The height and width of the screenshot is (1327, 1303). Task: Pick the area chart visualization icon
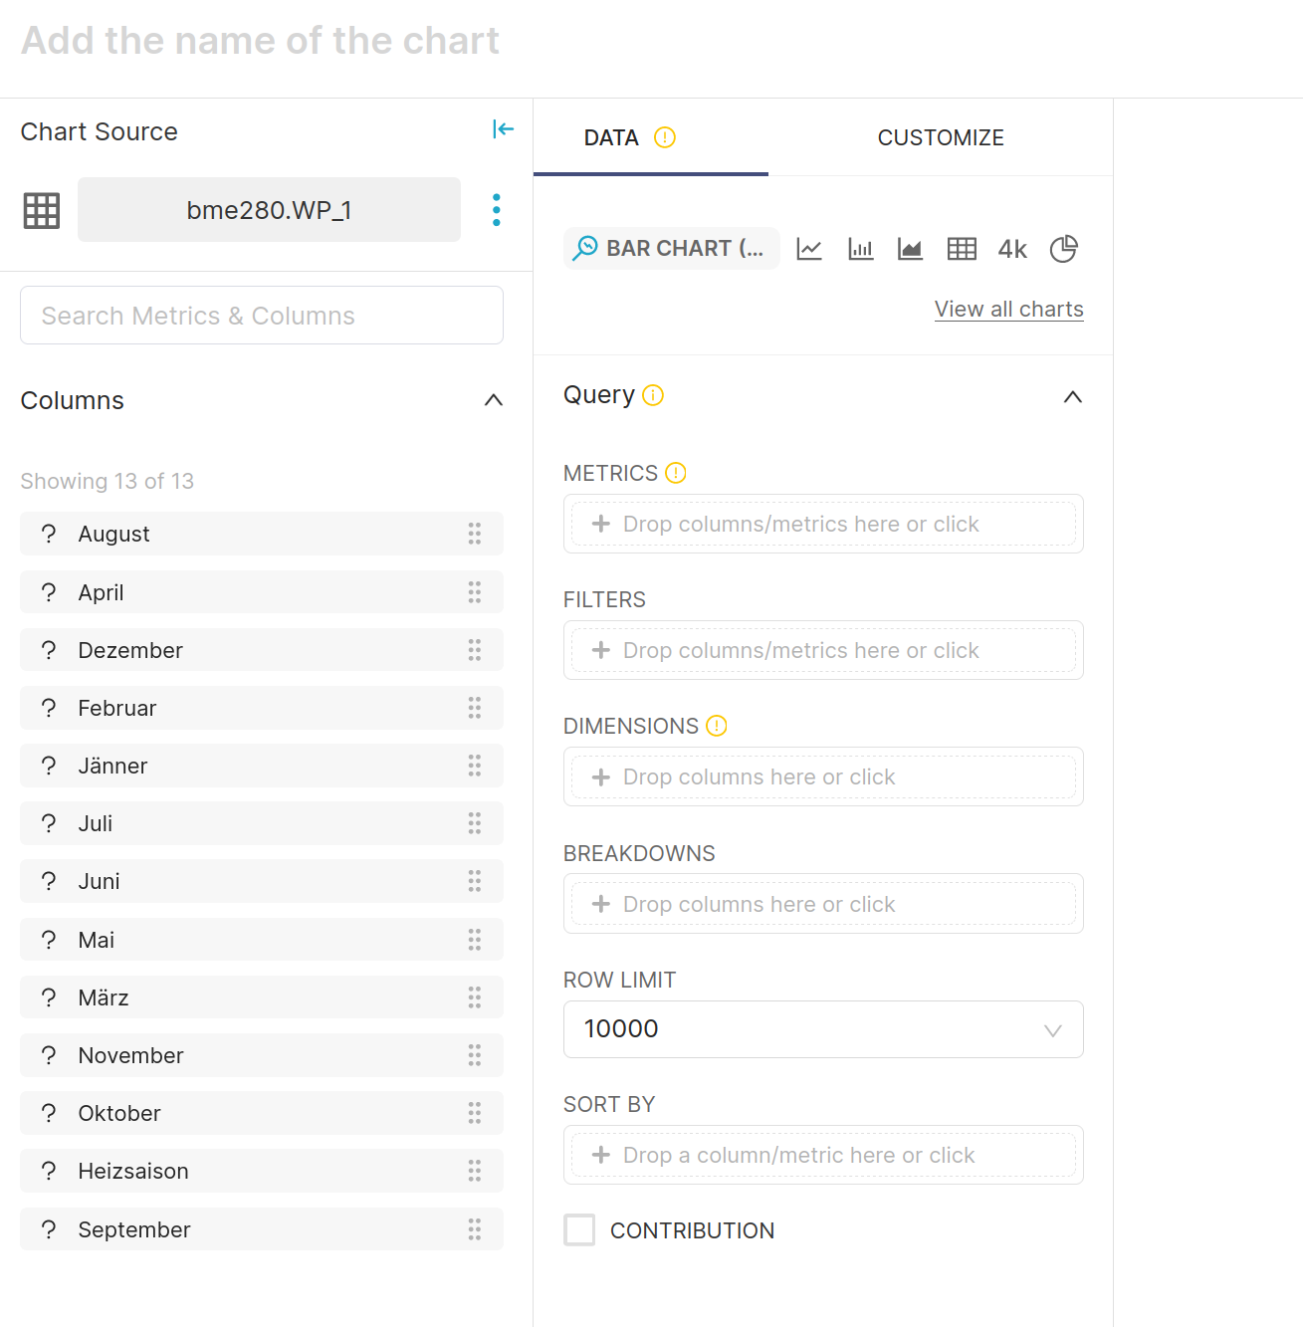point(910,249)
